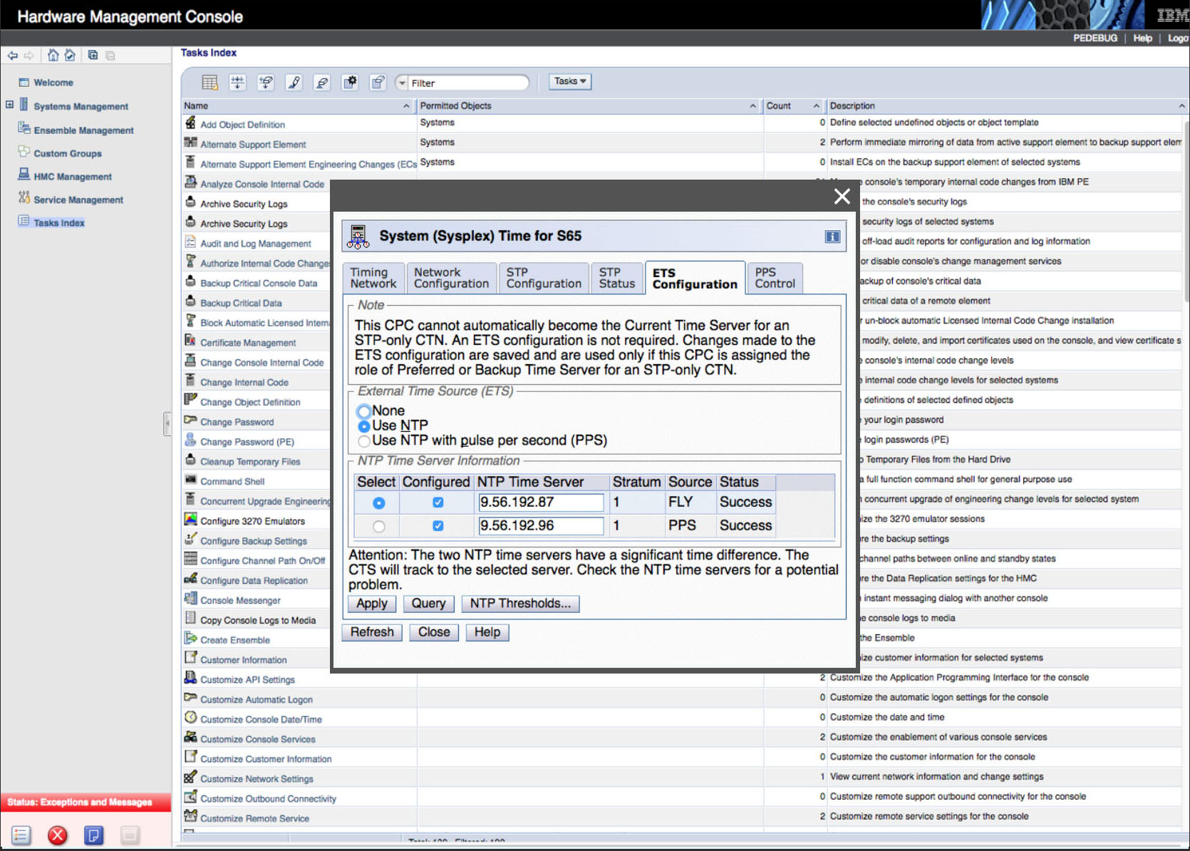Select NTP server 9.56.192.96 radio button
The width and height of the screenshot is (1190, 851).
[x=378, y=527]
